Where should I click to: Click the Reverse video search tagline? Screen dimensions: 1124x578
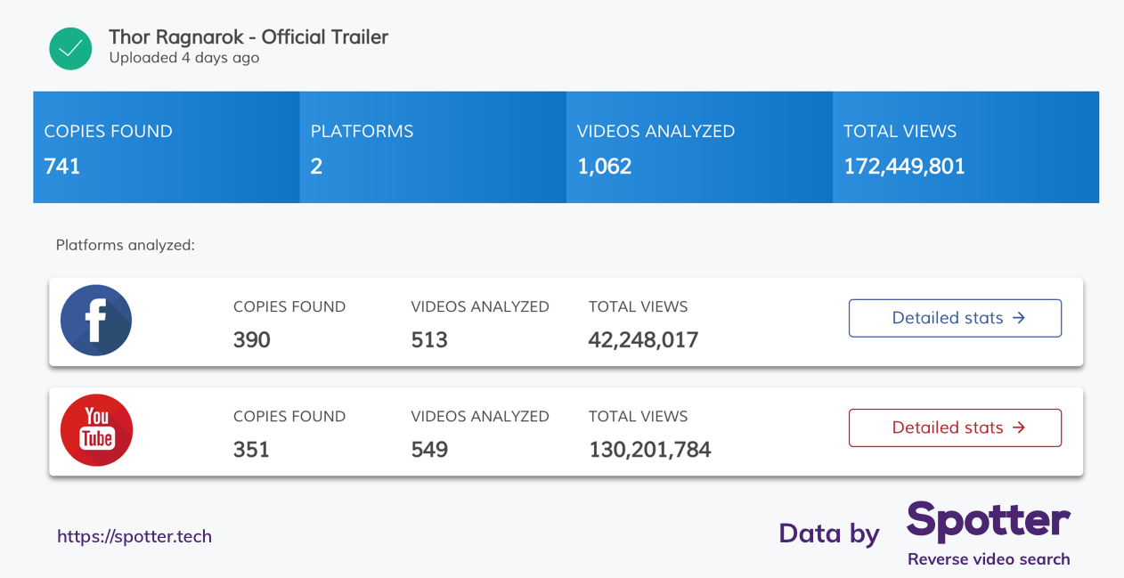point(989,559)
